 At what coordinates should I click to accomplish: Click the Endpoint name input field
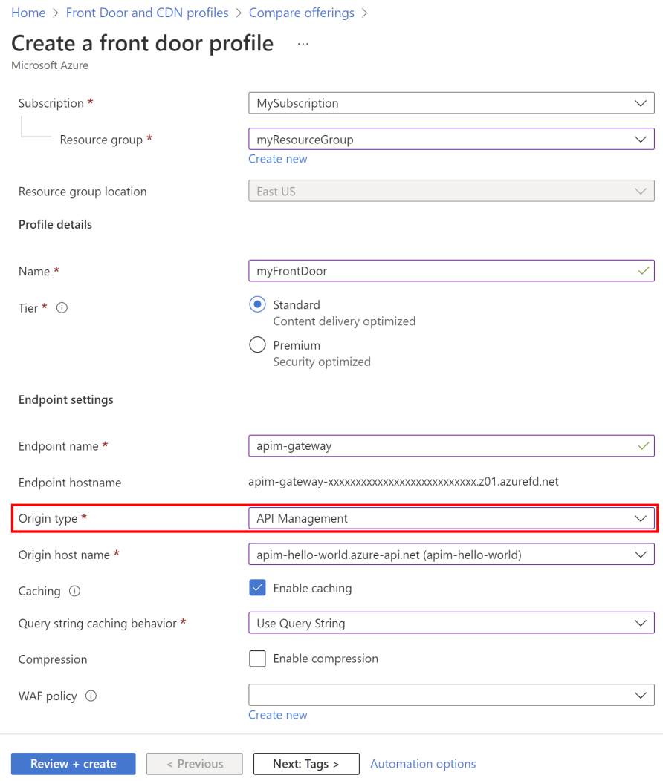point(443,446)
